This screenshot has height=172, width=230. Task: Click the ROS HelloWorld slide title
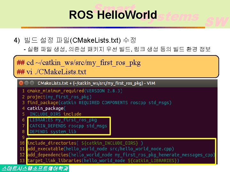113,15
